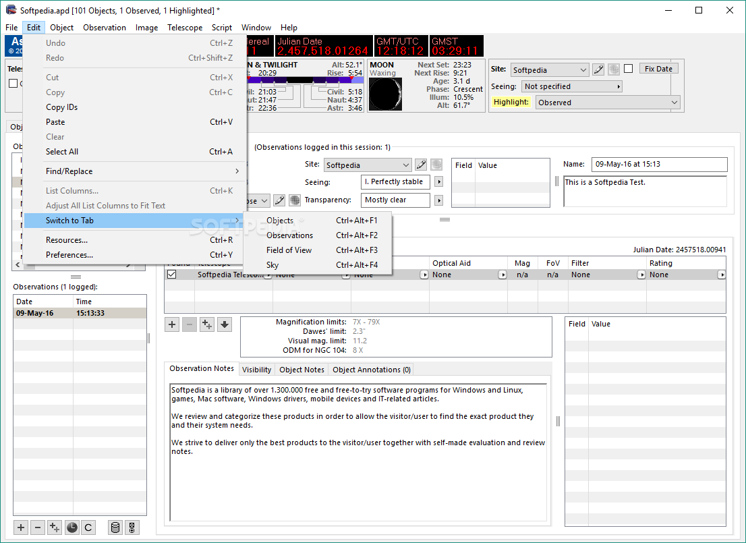Choose Observations in the Switch to Tab submenu
The height and width of the screenshot is (543, 746).
[x=317, y=235]
